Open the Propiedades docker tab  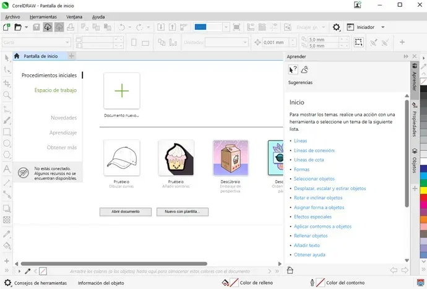414,119
